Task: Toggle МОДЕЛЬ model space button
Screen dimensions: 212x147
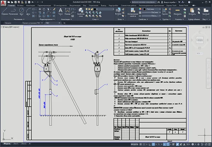Action: [135, 144]
